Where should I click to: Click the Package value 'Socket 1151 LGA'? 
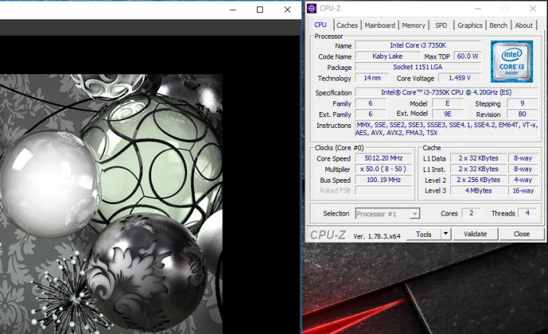418,67
